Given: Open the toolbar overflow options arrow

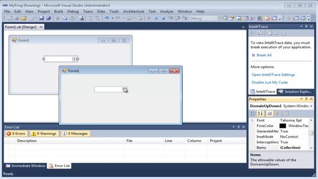Looking at the screenshot, I should [x=280, y=19].
